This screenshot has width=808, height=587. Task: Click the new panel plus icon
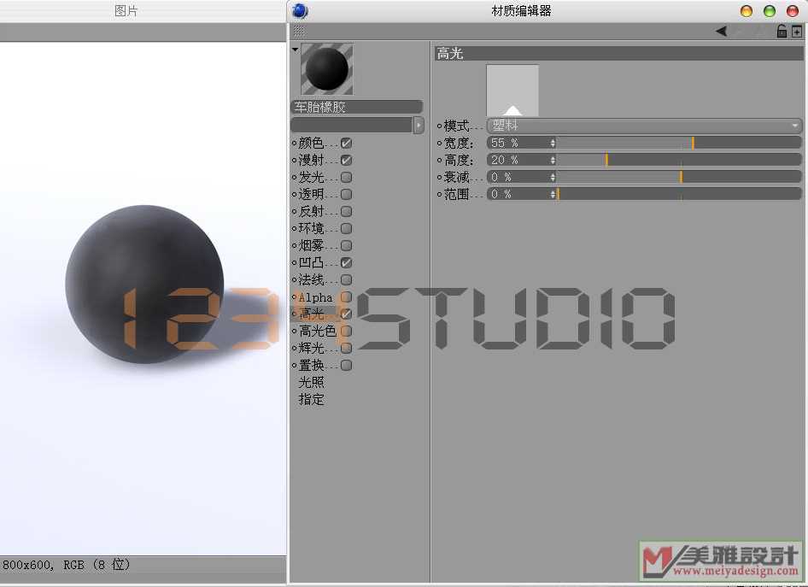coord(797,32)
